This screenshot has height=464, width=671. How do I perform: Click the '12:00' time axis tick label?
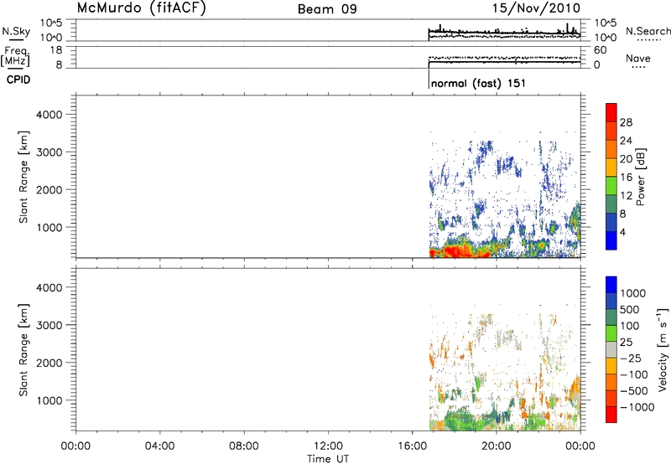tap(328, 446)
